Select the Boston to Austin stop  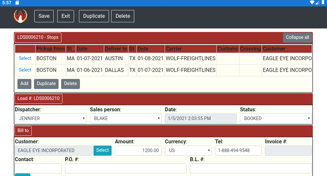tap(25, 58)
